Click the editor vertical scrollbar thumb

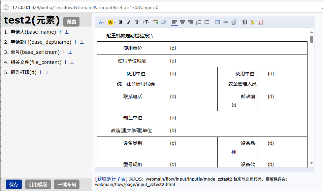click(312, 39)
